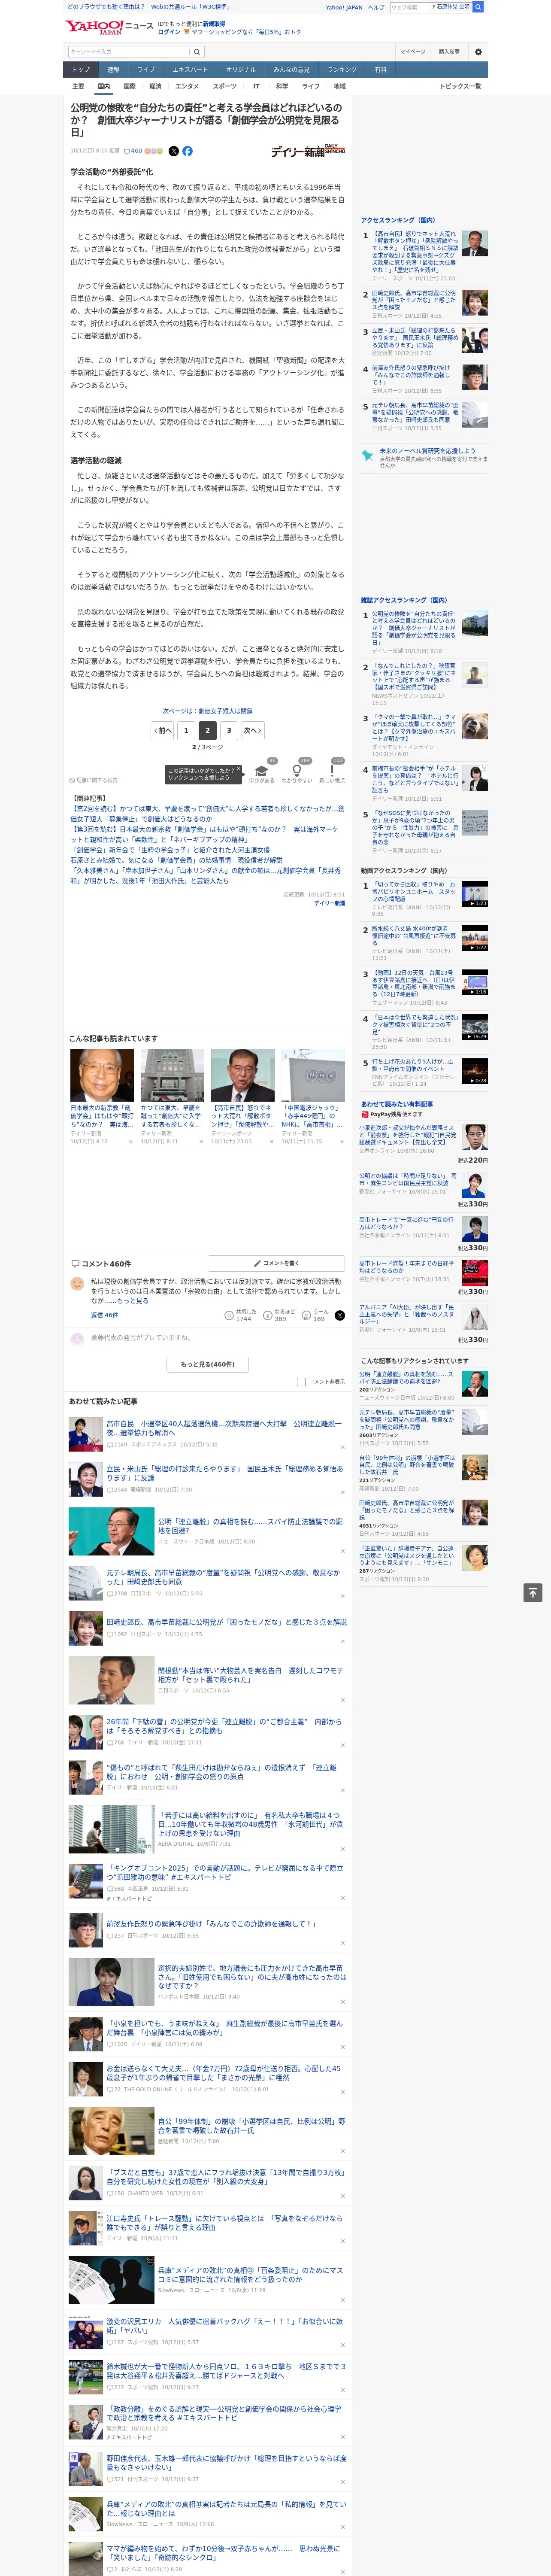Open マイページ link
Screen dimensions: 551x2576
coord(412,52)
